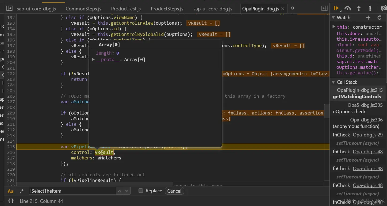387x206 pixels.
Task: Select the oOptions.check call stack frame
Action: click(349, 112)
